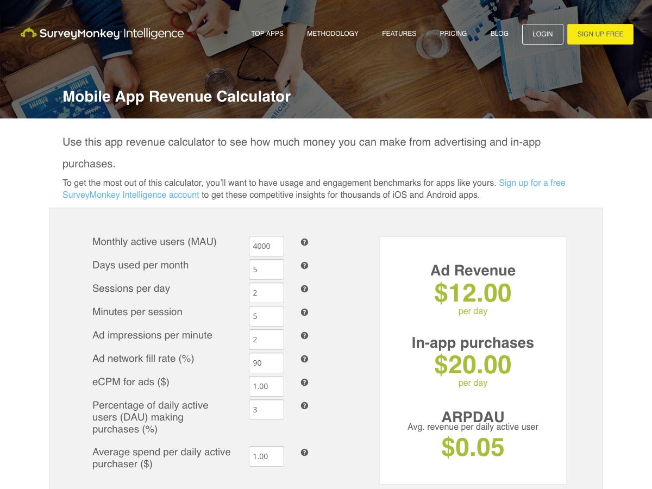Show help for Sessions per day
Viewport: 652px width, 489px height.
304,289
